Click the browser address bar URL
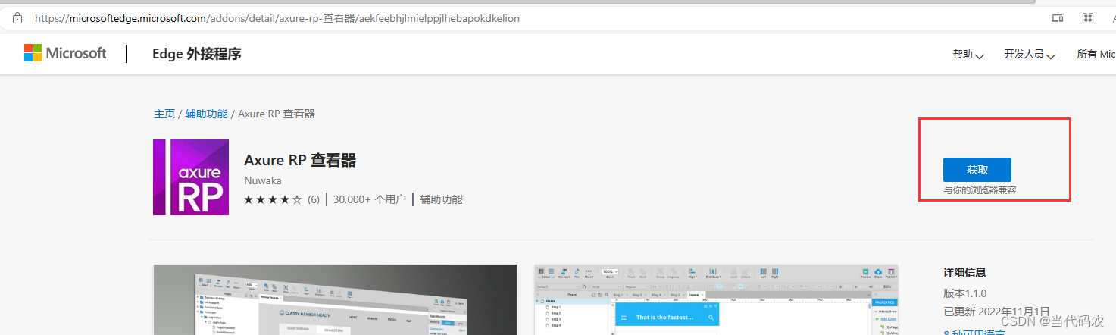Viewport: 1116px width, 335px height. point(277,18)
